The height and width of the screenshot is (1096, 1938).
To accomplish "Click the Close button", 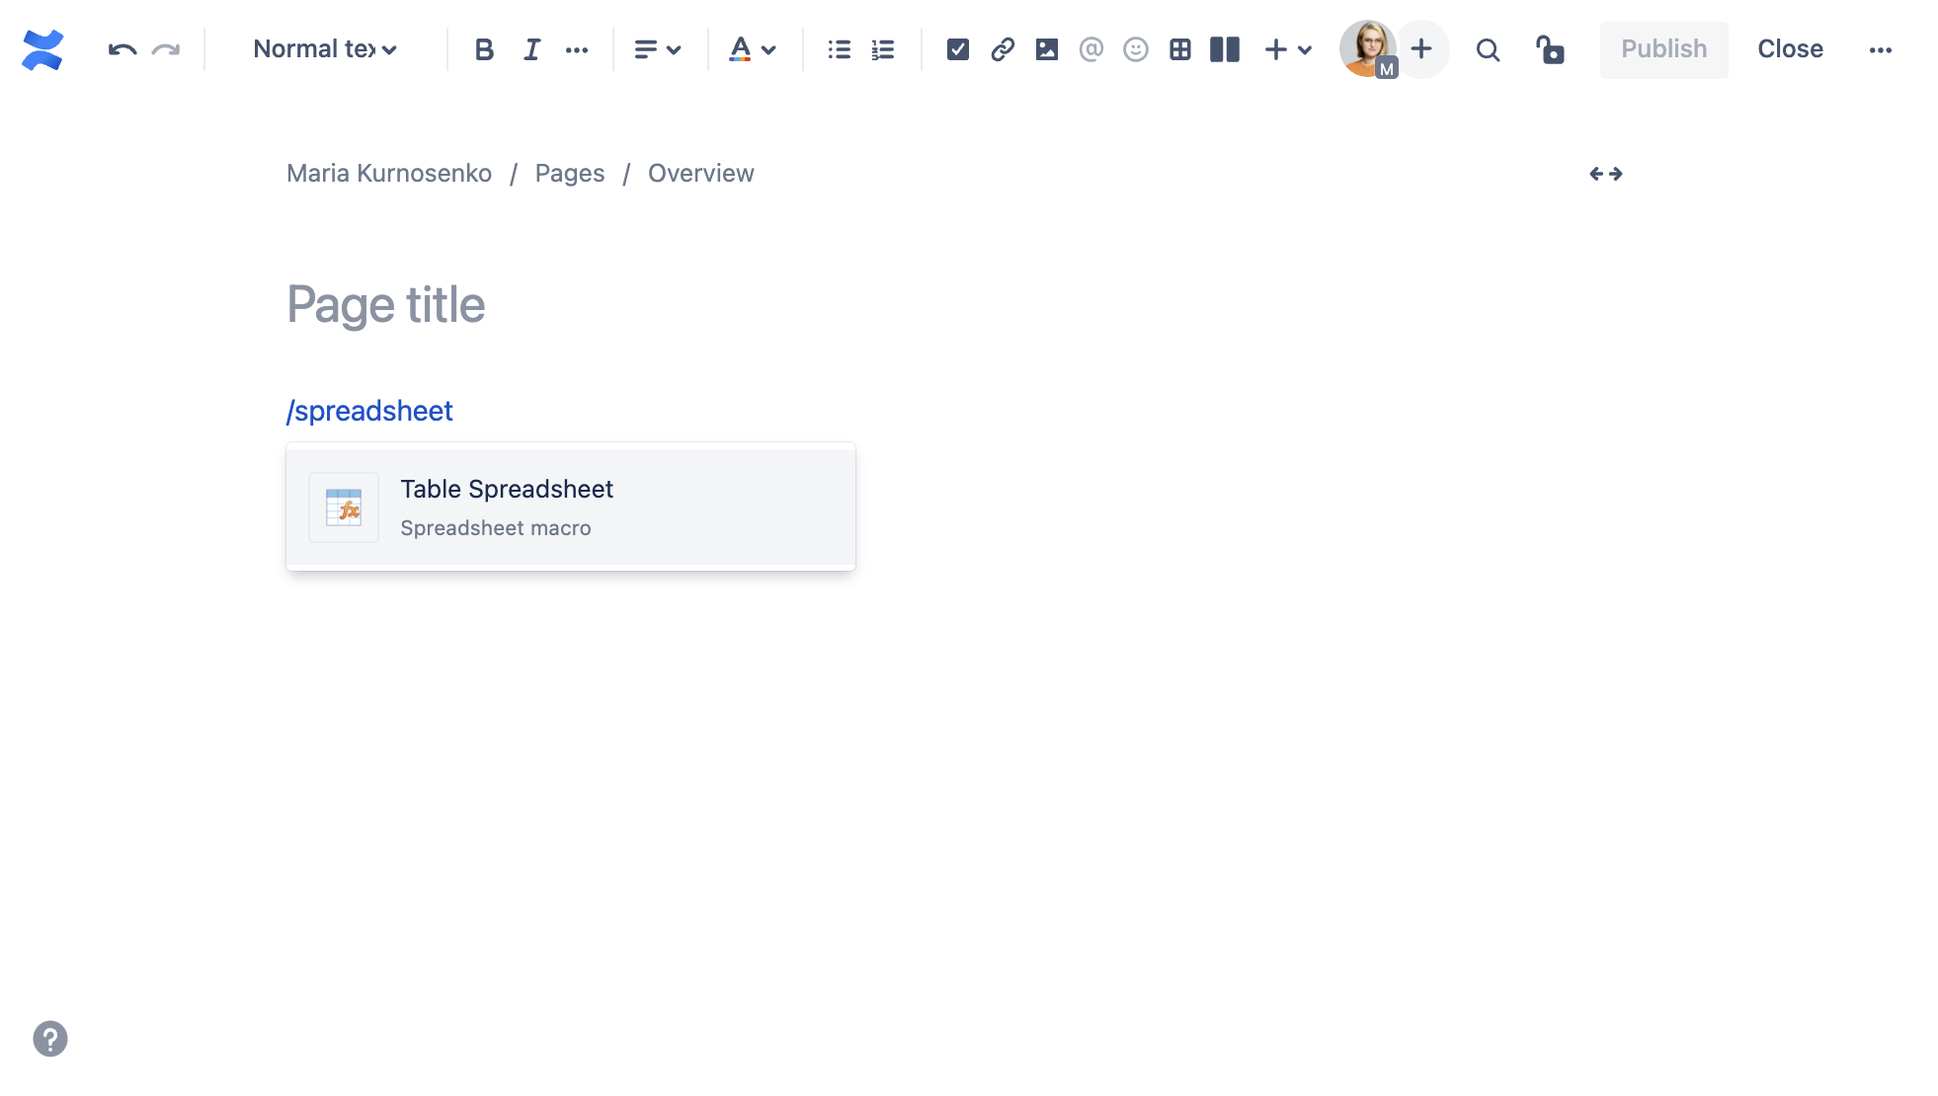I will pos(1790,49).
